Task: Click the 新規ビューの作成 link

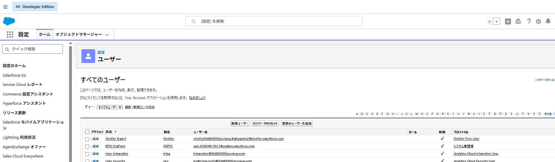Action: pos(144,107)
